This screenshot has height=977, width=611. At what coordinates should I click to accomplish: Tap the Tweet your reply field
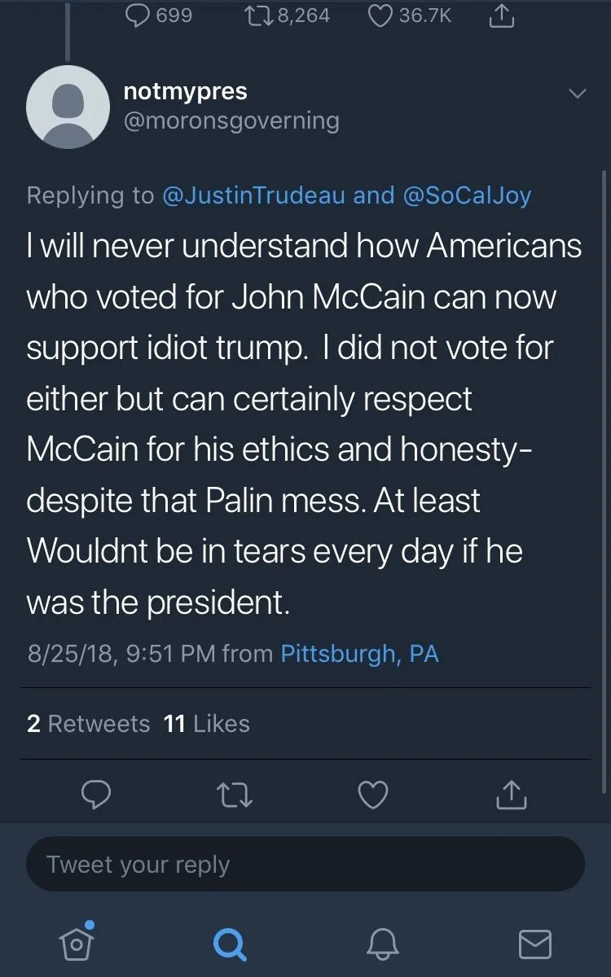[x=305, y=864]
